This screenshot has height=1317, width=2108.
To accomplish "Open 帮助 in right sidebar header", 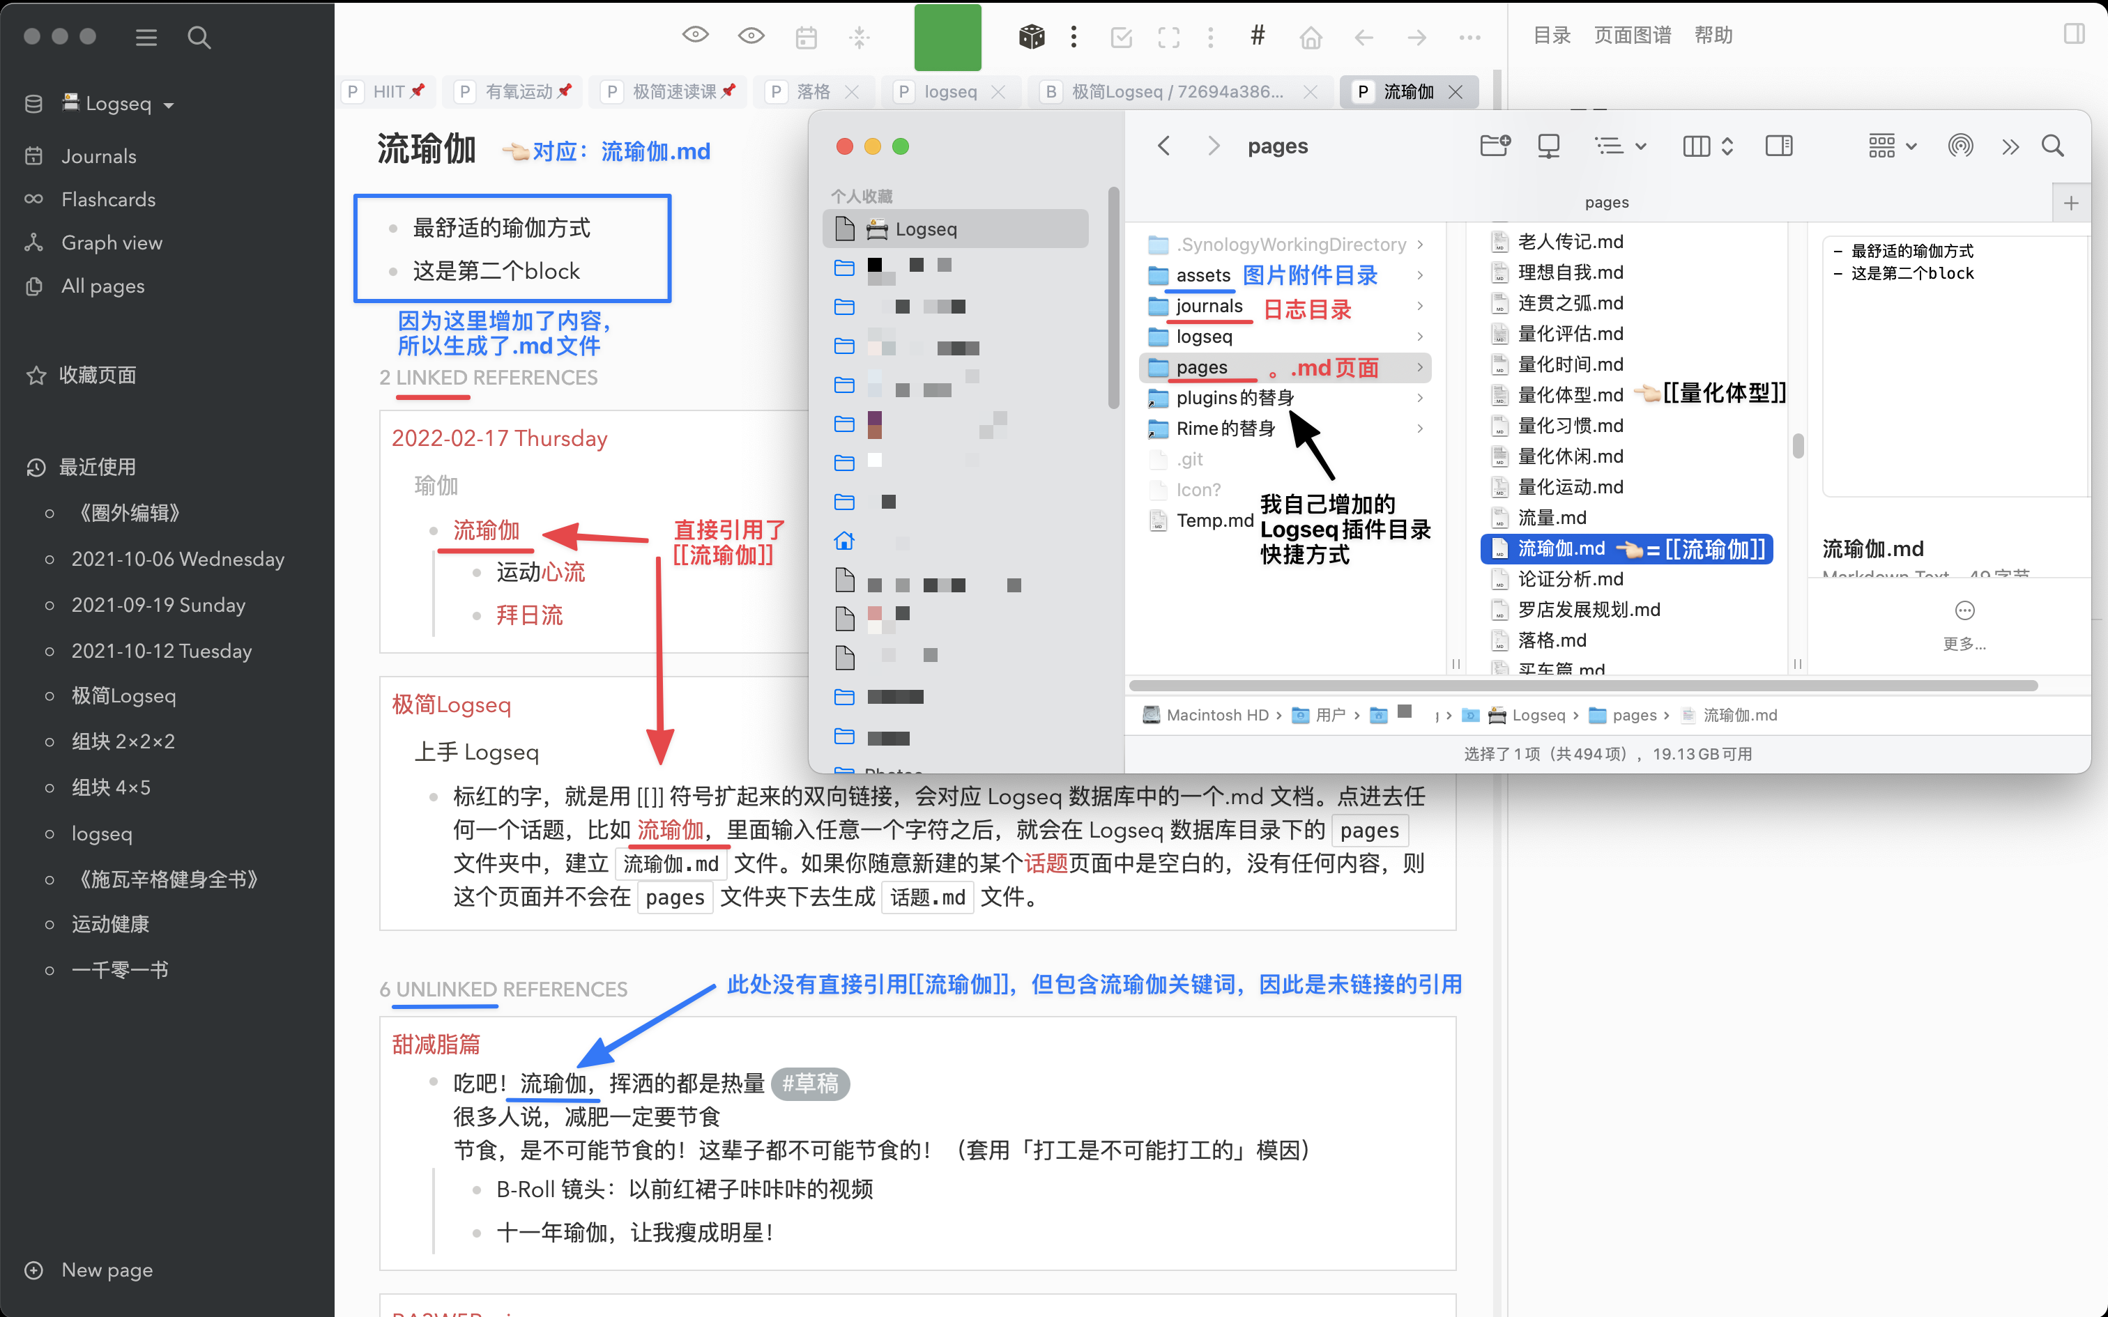I will (x=1713, y=35).
